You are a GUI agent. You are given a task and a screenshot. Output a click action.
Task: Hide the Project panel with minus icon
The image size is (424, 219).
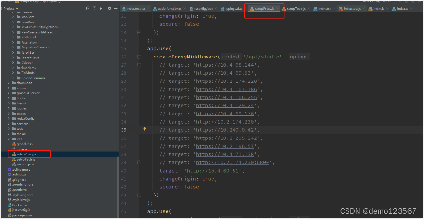point(116,9)
